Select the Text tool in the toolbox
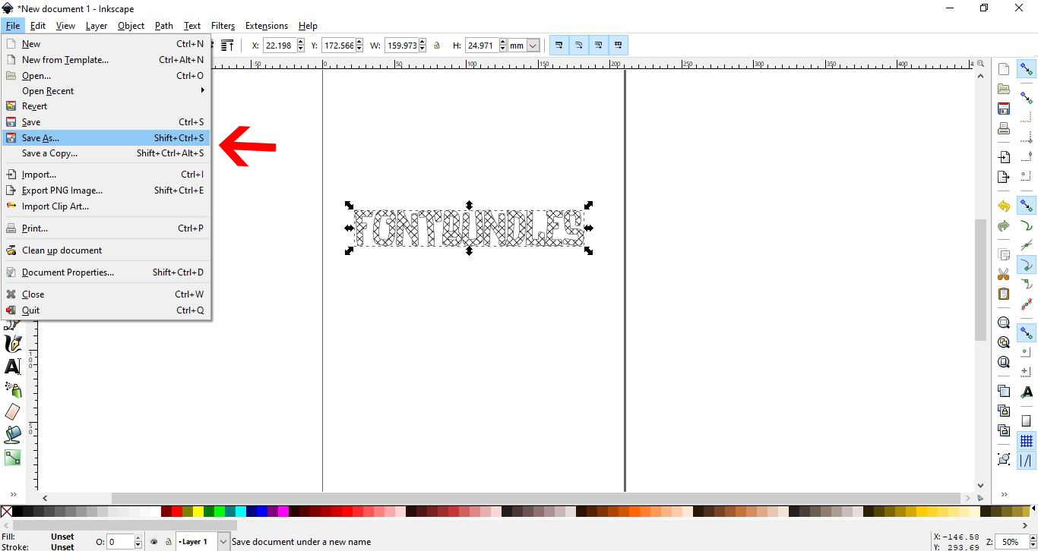 pyautogui.click(x=13, y=367)
